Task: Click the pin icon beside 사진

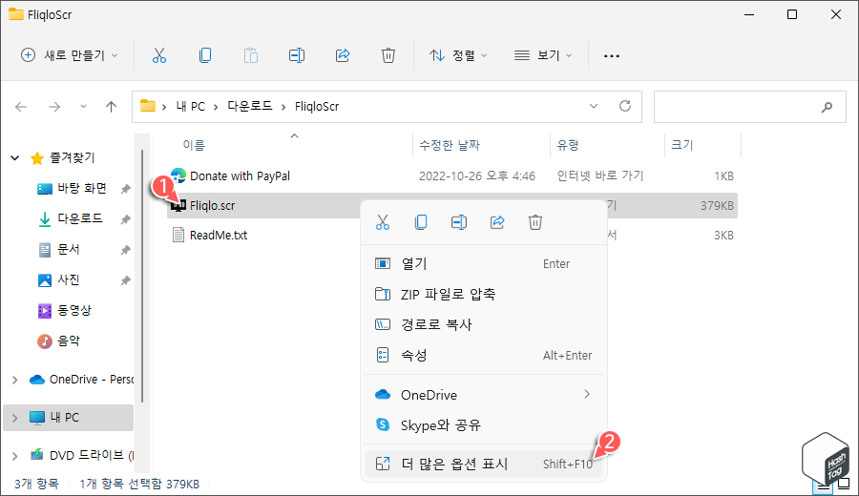Action: click(x=125, y=280)
